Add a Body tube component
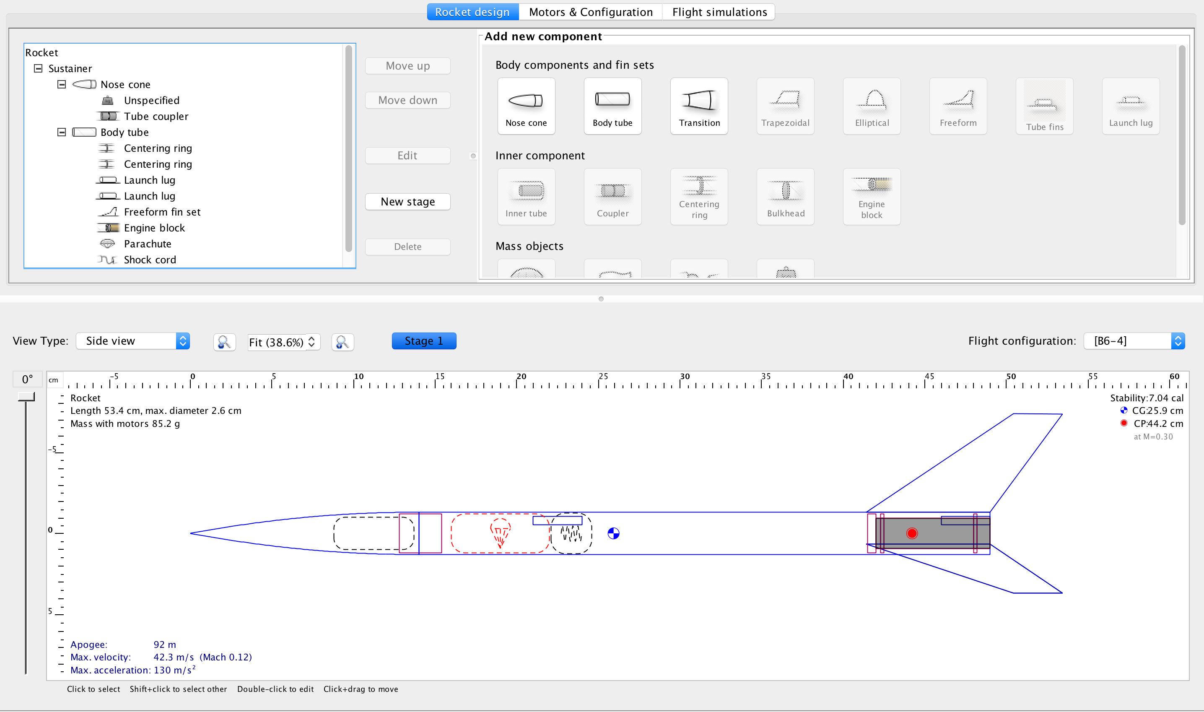 pos(612,106)
